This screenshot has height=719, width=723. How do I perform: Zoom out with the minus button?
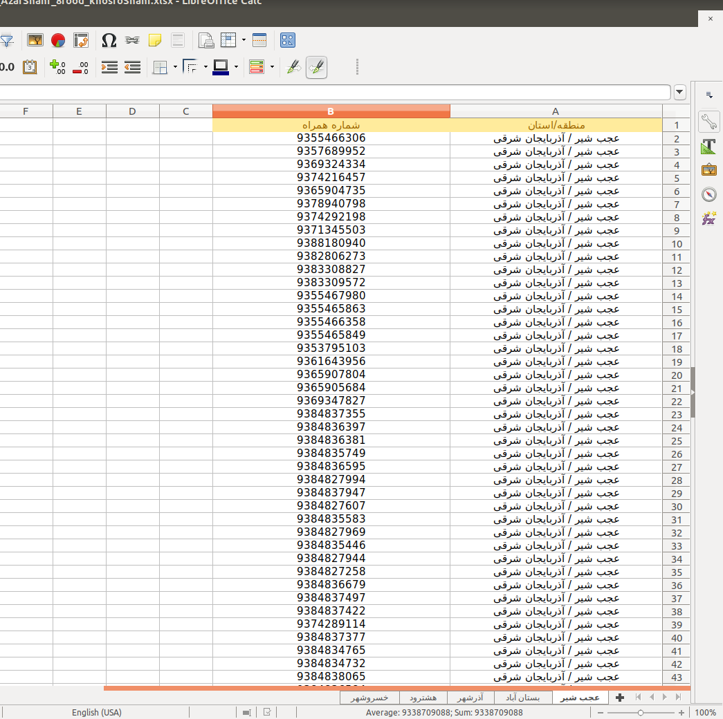click(601, 713)
